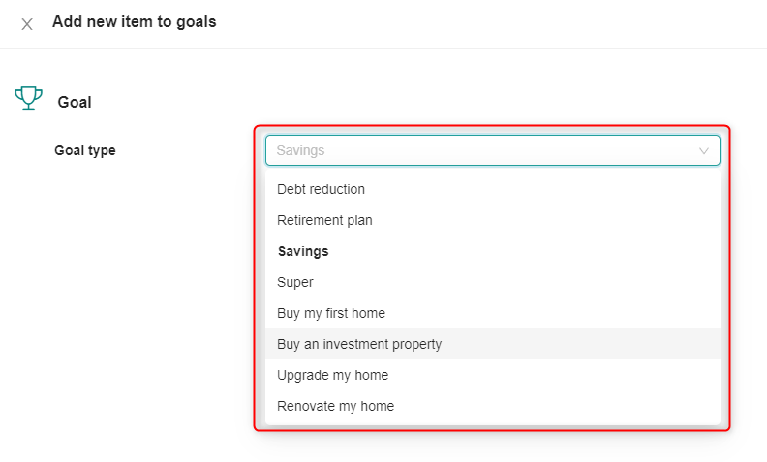Screen dimensions: 767x462
Task: Click the Goal type field label
Action: tap(85, 150)
